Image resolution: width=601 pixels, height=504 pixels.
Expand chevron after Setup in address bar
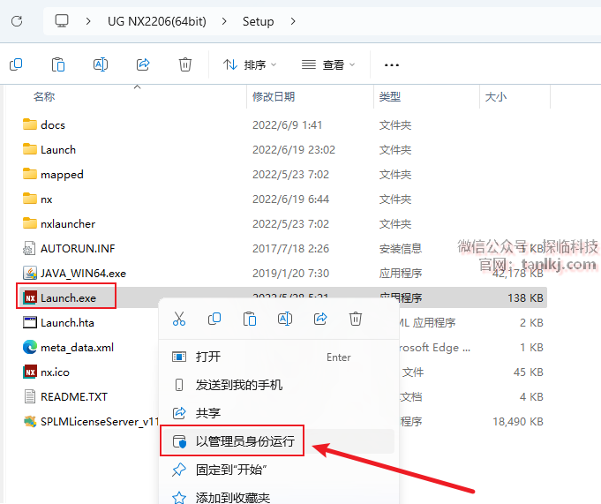[x=293, y=20]
